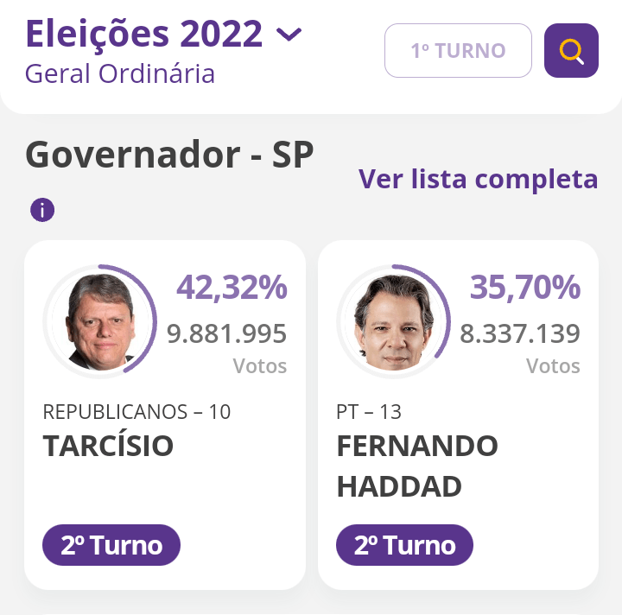The height and width of the screenshot is (615, 622).
Task: Click the REPUBLICANOS – 10 party label
Action: click(136, 411)
